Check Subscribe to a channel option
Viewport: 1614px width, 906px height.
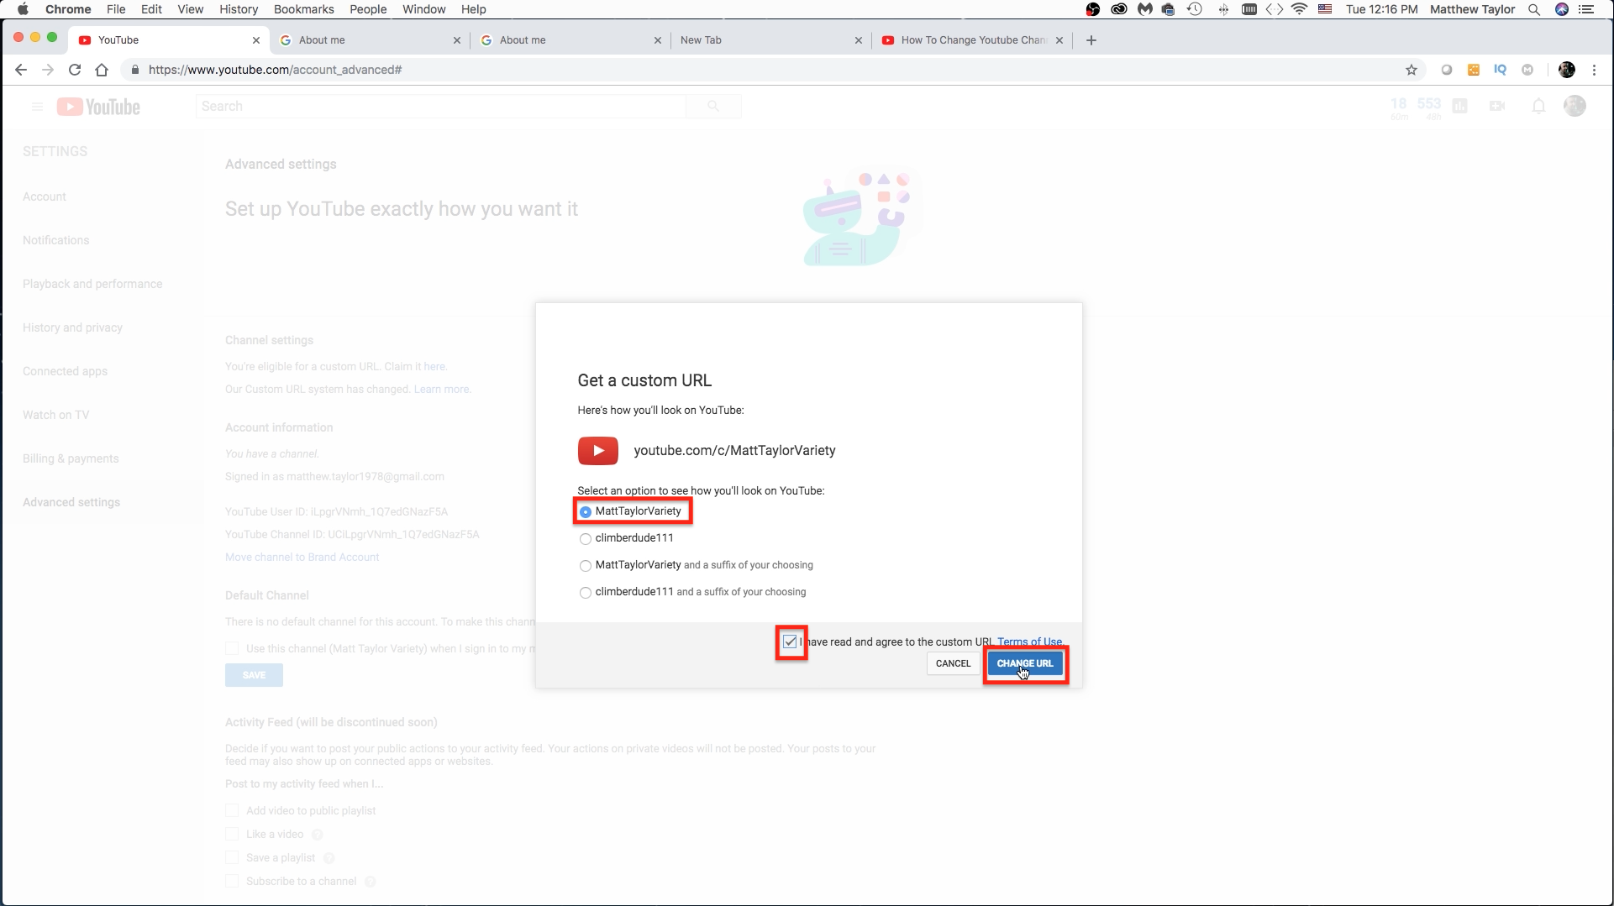click(232, 881)
